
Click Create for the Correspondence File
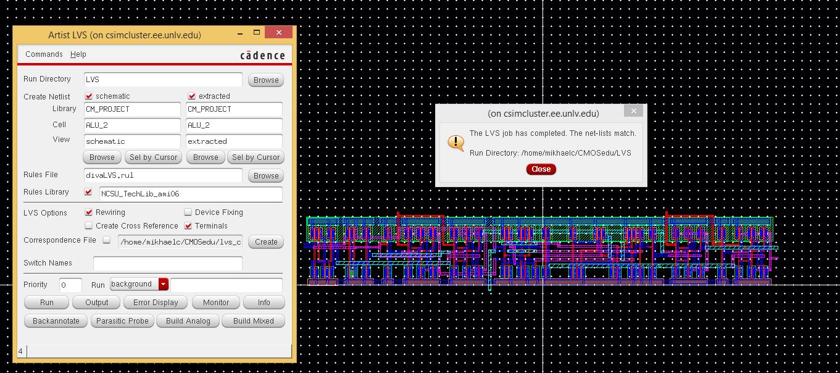pos(266,242)
